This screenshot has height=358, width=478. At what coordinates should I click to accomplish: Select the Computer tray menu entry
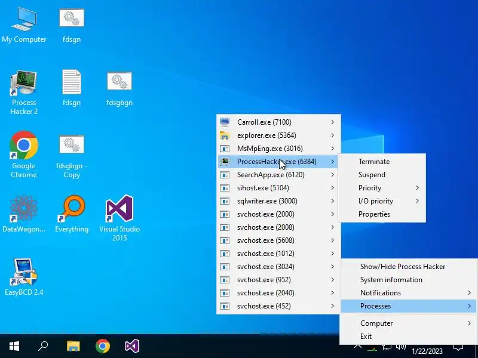point(409,323)
